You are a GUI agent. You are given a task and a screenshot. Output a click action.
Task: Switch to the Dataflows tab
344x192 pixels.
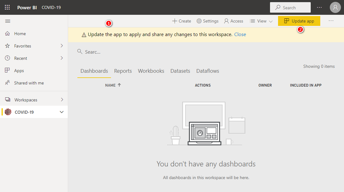pos(207,71)
